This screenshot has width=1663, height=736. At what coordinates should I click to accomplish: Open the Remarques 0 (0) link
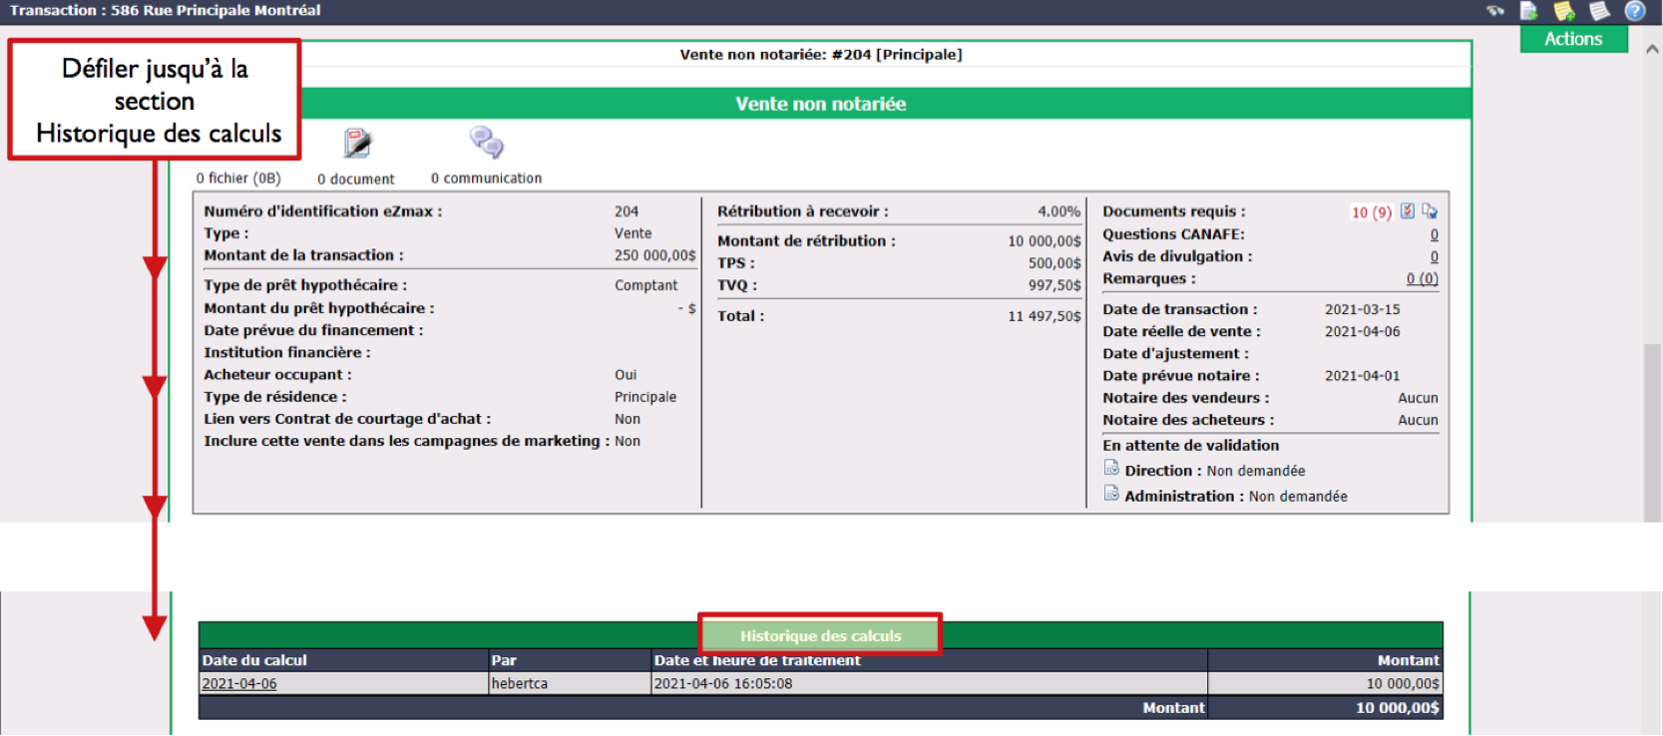(x=1422, y=278)
